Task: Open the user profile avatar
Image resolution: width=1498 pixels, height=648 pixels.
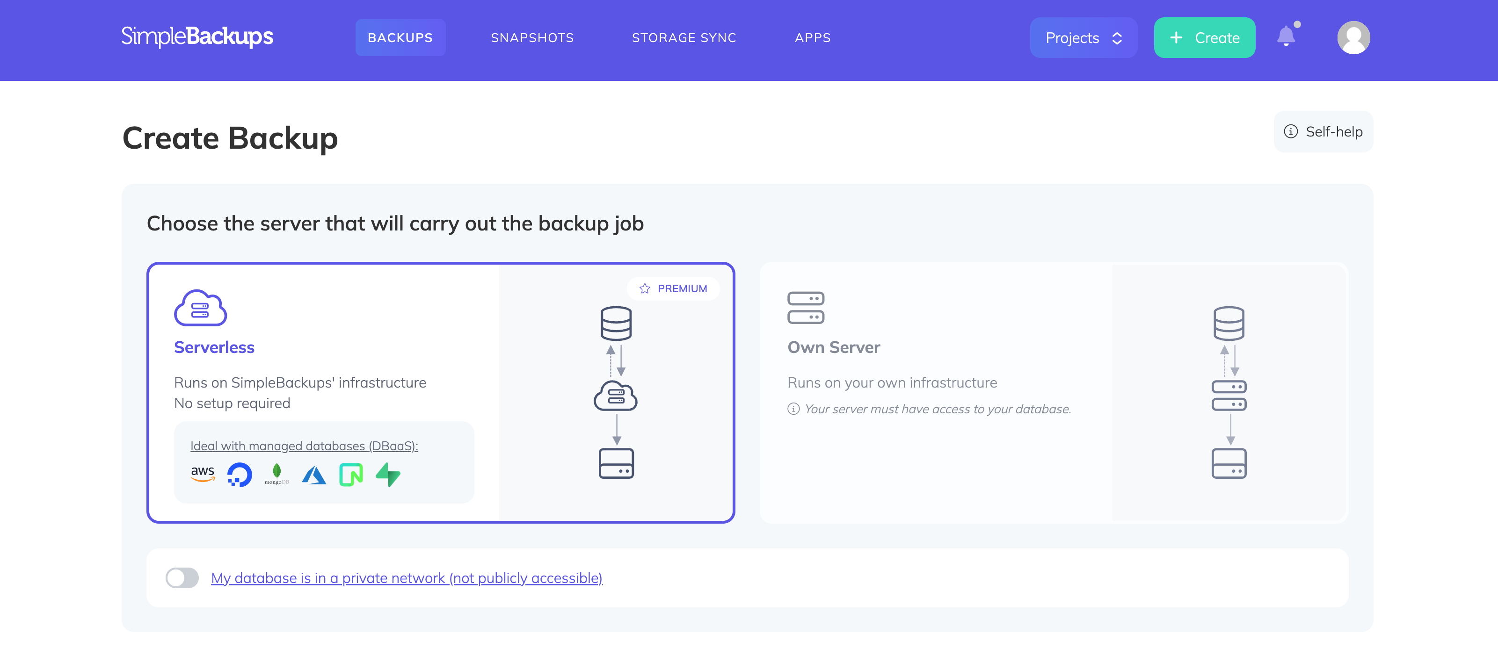Action: 1353,38
